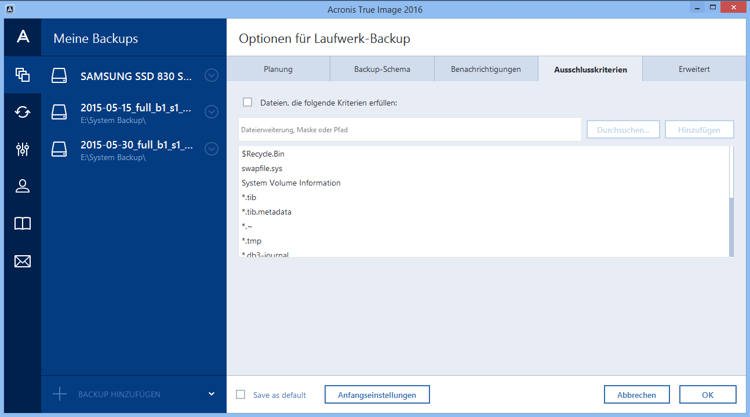This screenshot has height=417, width=750.
Task: Click the Abbrechen button
Action: pyautogui.click(x=636, y=395)
